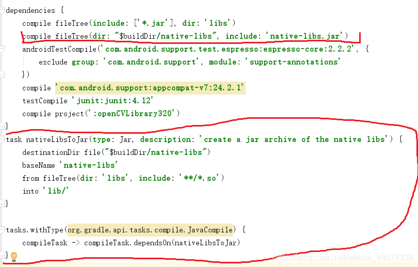Click 'androidTestCompile' keyword
This screenshot has width=418, height=267.
point(59,49)
